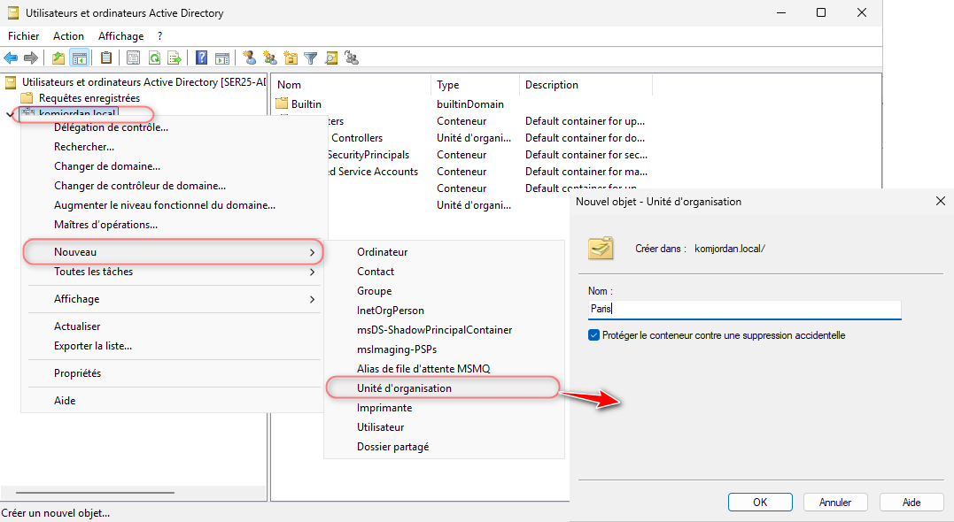The width and height of the screenshot is (954, 522).
Task: Click the Forward arrow toolbar icon
Action: coord(30,58)
